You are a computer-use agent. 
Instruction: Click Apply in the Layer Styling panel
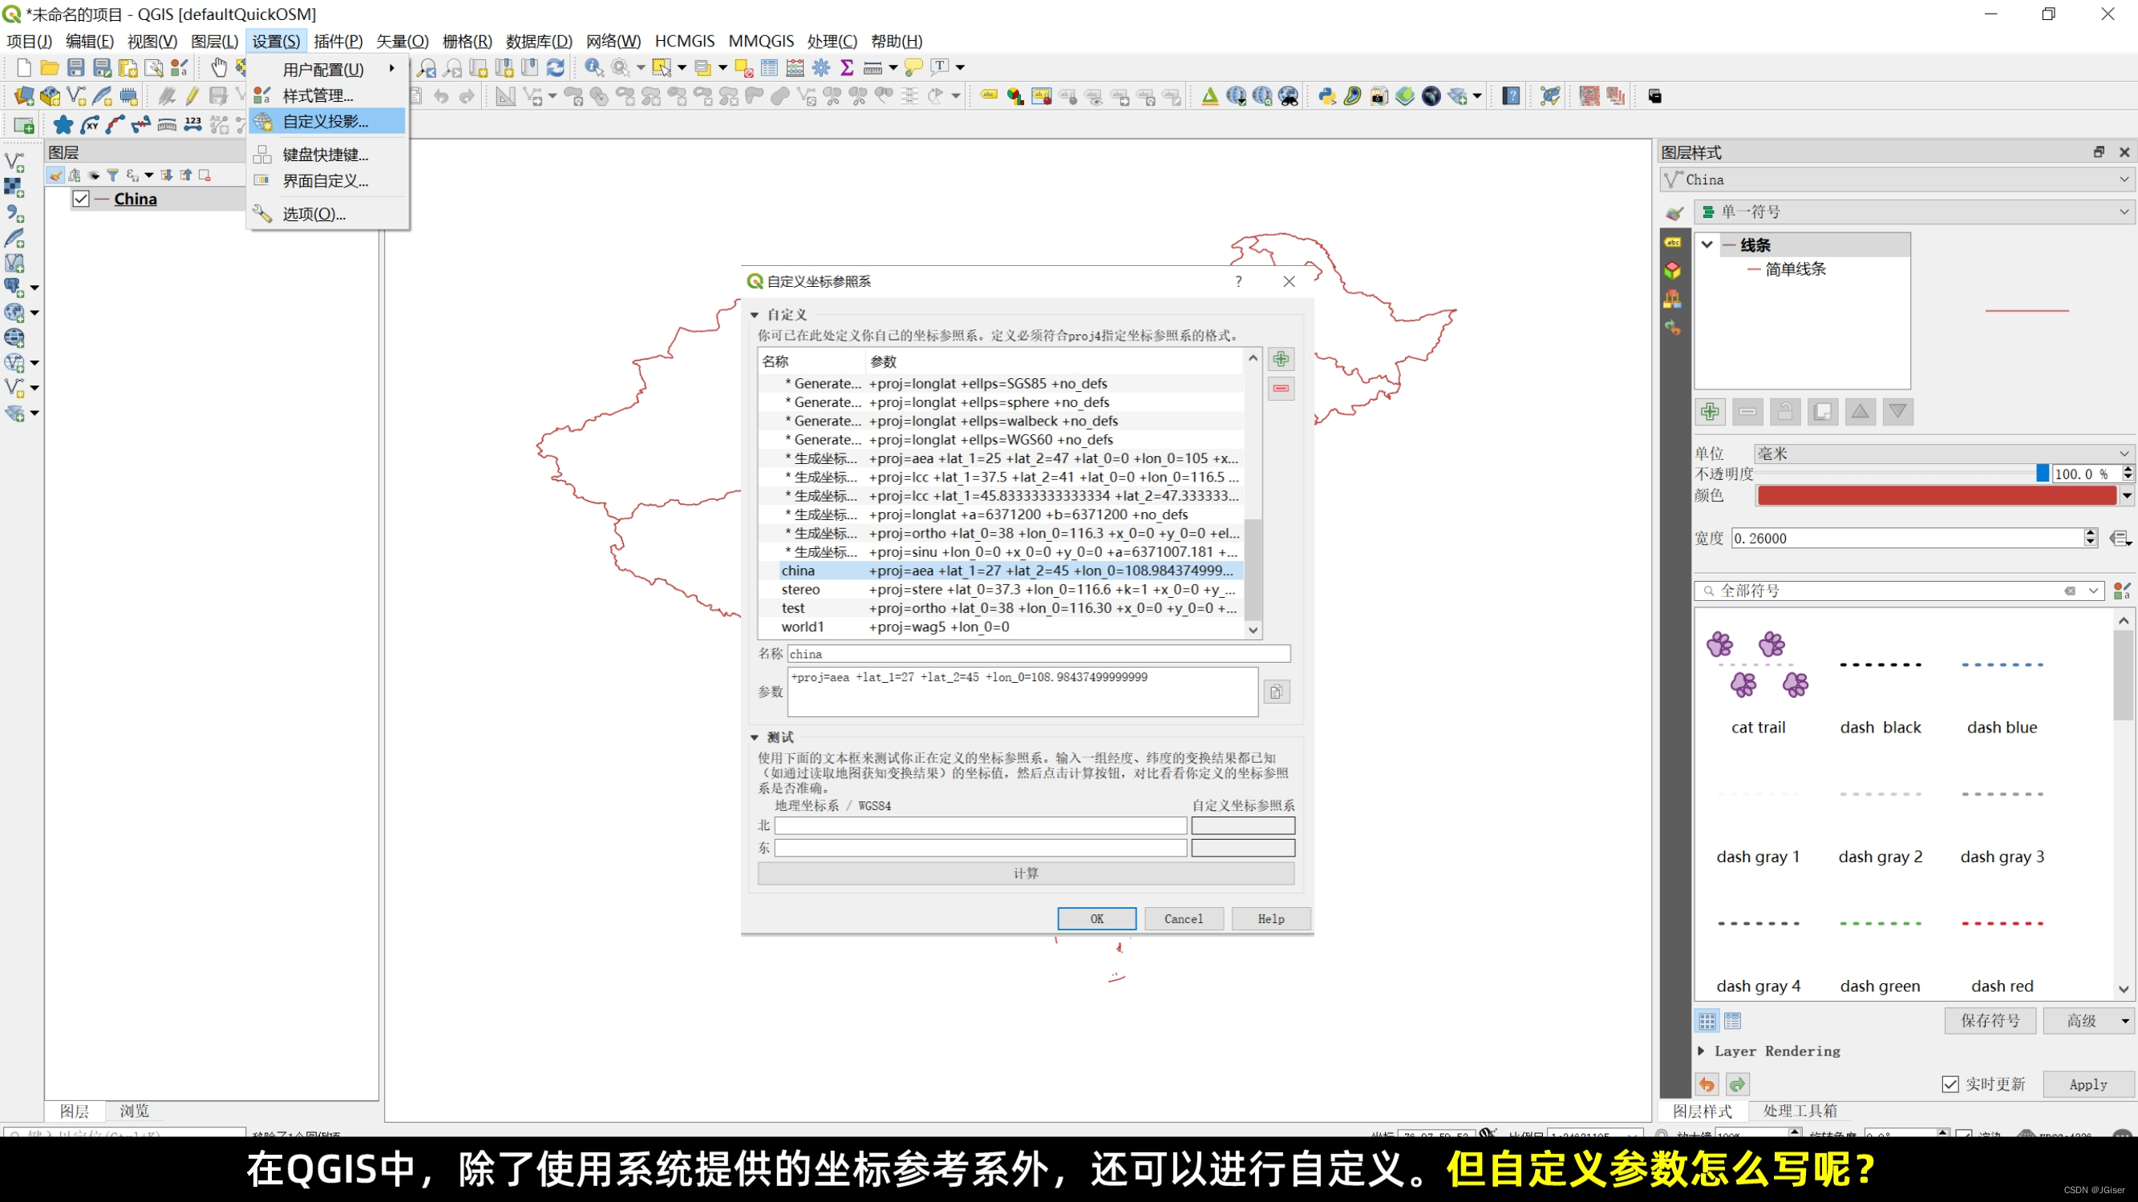click(2087, 1084)
